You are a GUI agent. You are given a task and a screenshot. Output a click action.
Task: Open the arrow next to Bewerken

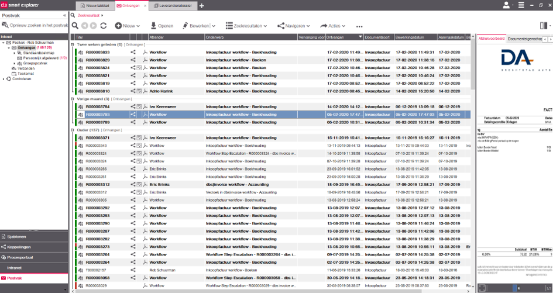click(x=214, y=26)
